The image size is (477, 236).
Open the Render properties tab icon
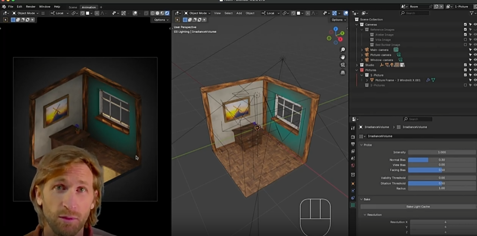click(x=353, y=136)
